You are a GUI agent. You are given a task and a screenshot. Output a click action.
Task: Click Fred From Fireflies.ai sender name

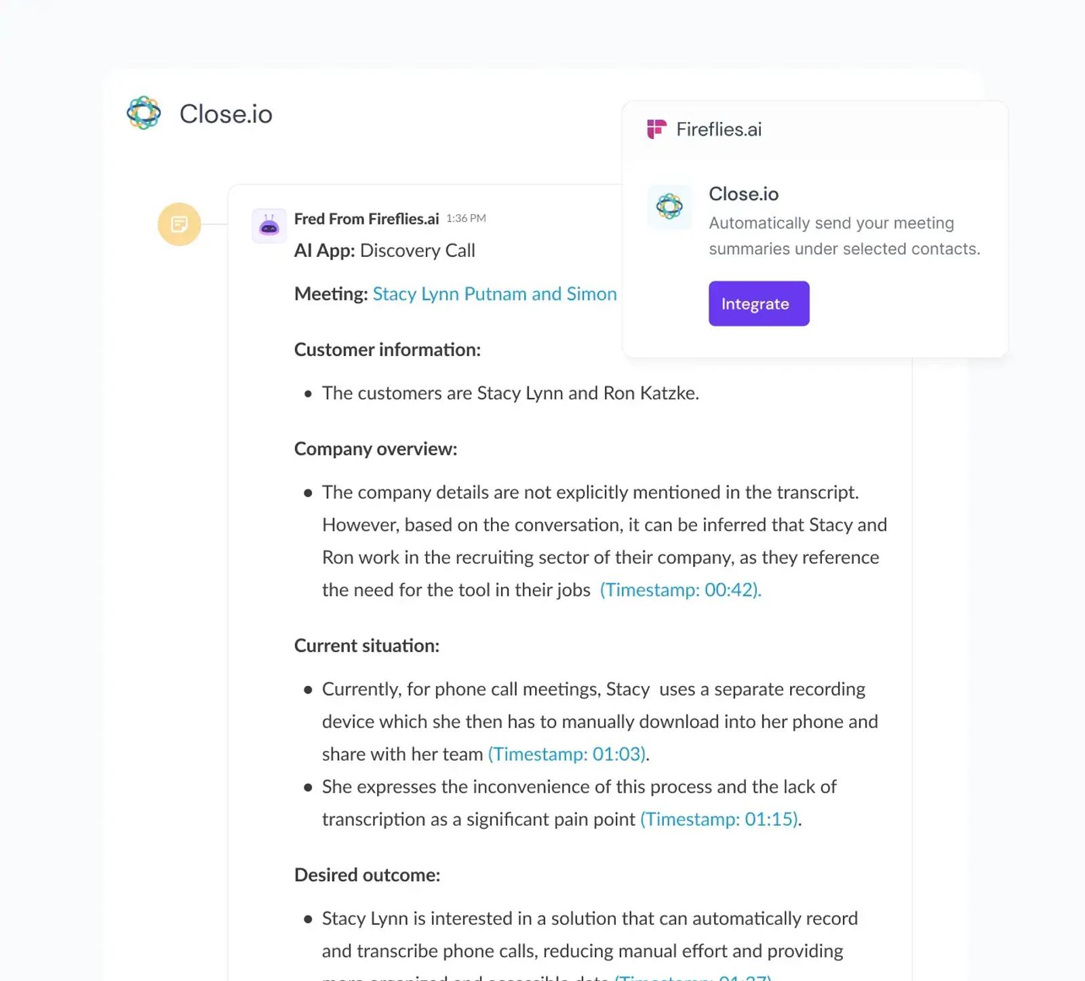[x=367, y=219]
